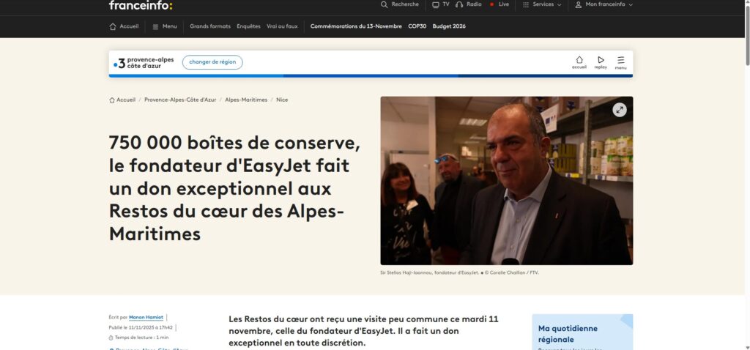Expand the Services dropdown
Image resolution: width=750 pixels, height=350 pixels.
click(x=542, y=4)
